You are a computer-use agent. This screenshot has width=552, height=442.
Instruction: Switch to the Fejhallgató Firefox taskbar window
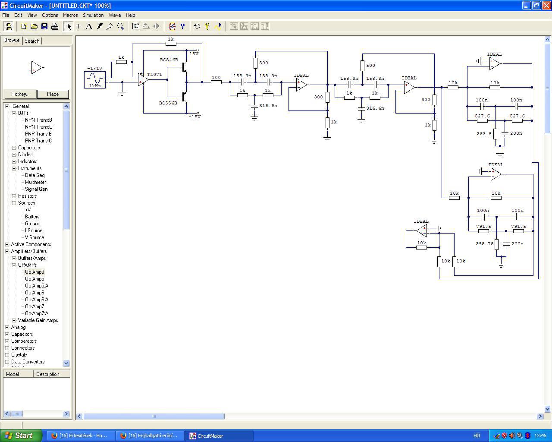[x=150, y=436]
